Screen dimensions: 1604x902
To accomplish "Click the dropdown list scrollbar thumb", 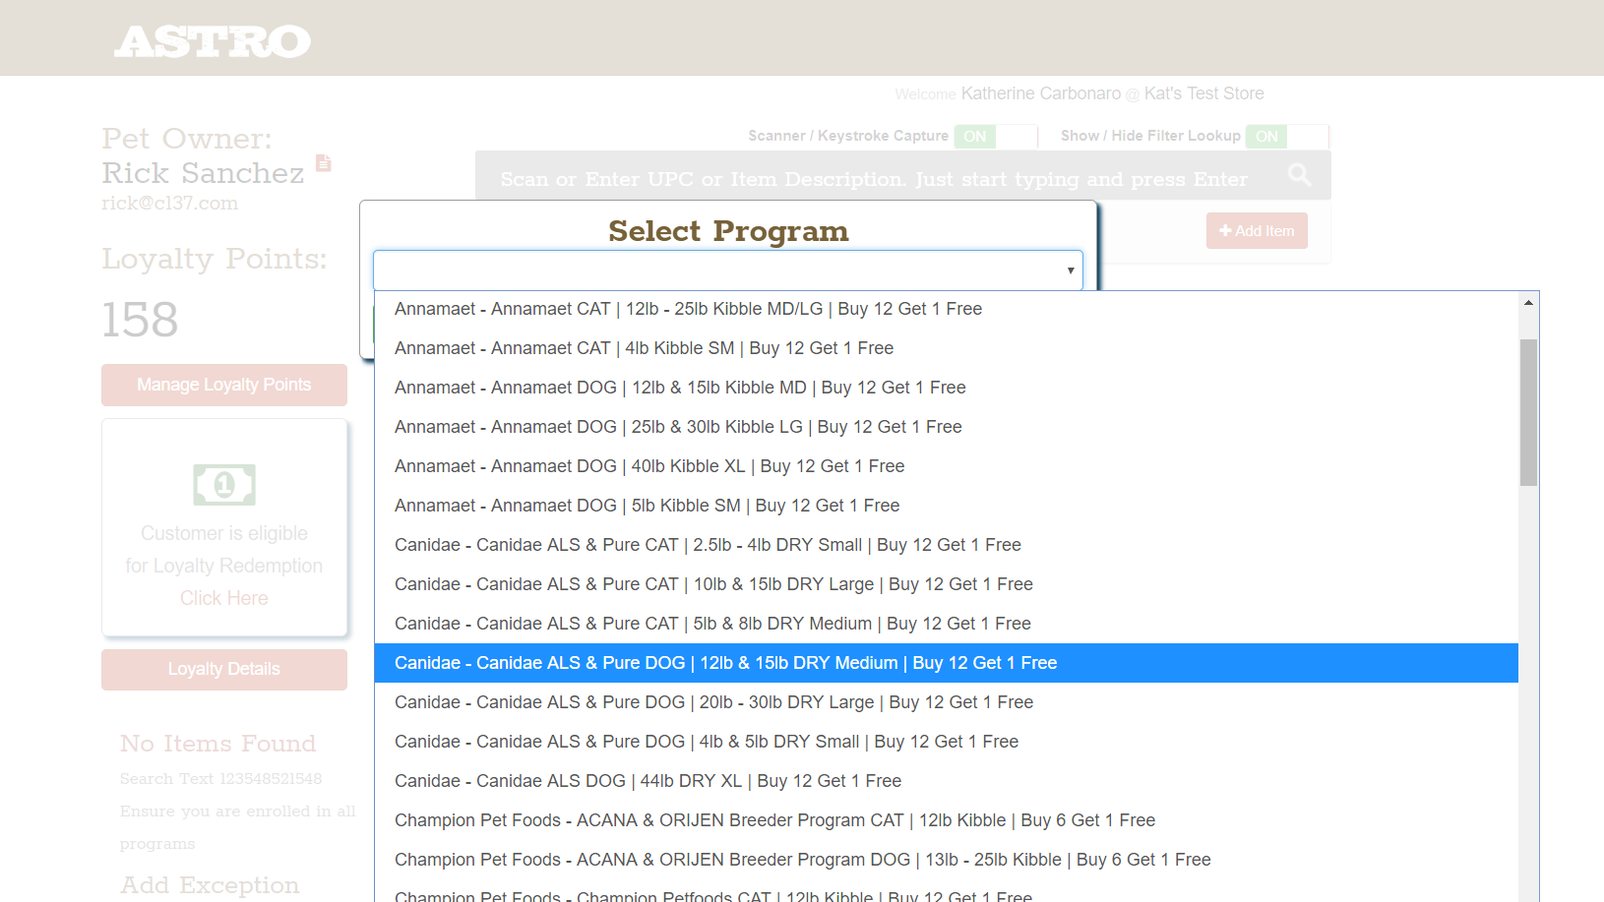I will click(x=1528, y=412).
